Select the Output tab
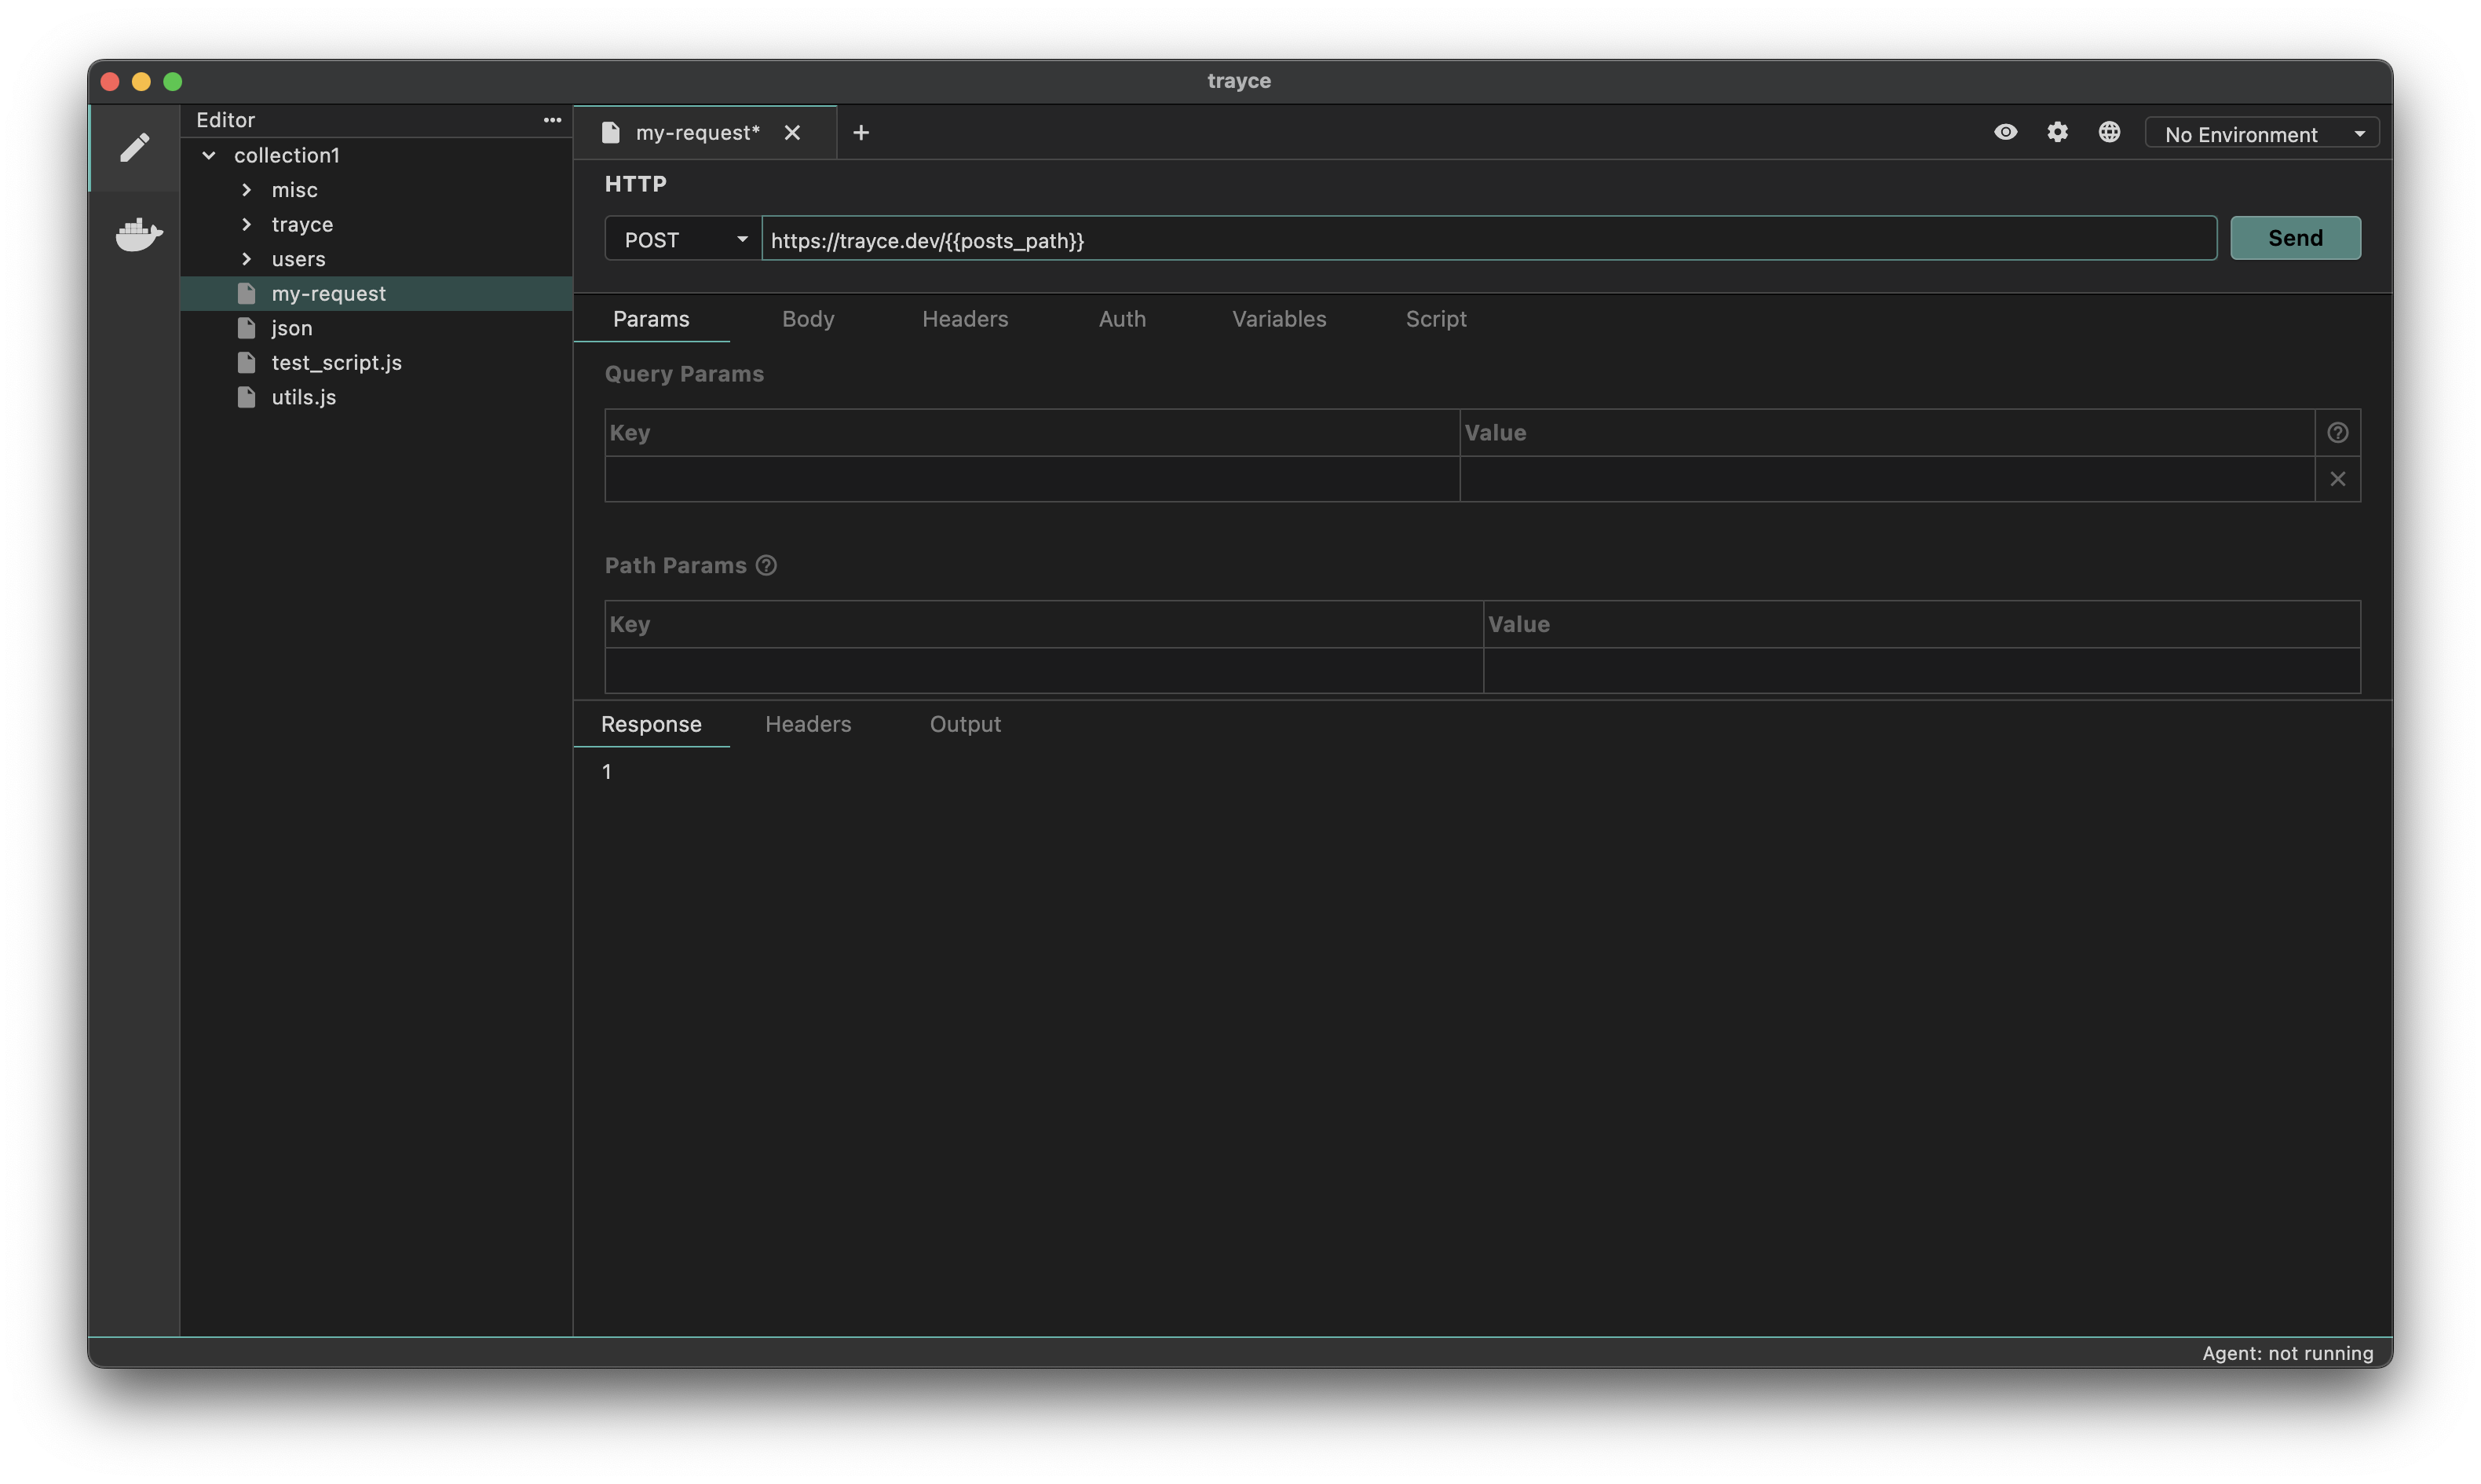Image resolution: width=2481 pixels, height=1484 pixels. tap(965, 724)
